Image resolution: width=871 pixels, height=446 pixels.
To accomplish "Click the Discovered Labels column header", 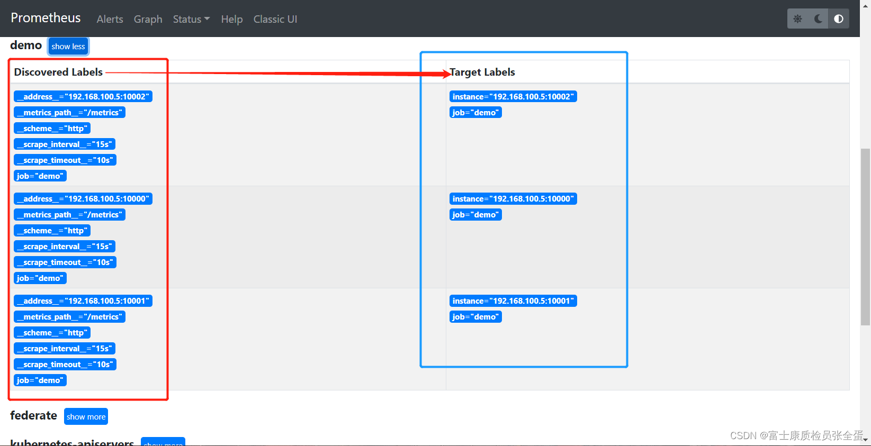I will [58, 72].
